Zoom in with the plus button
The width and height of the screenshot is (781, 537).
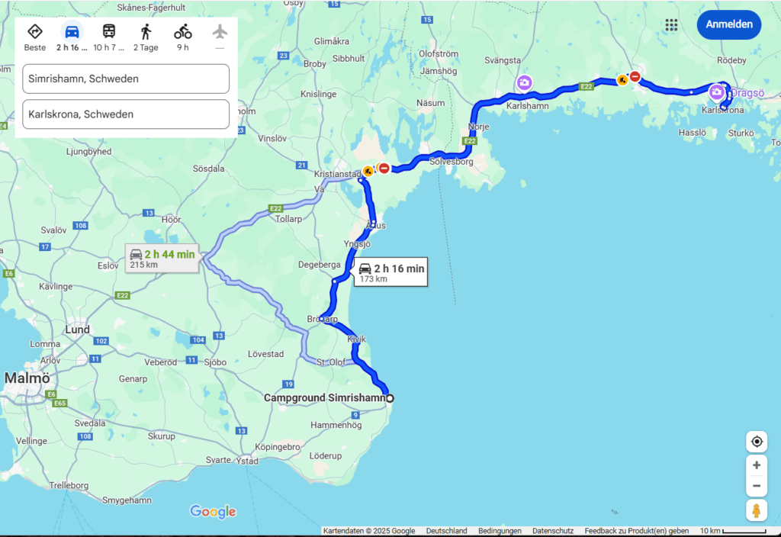click(756, 465)
